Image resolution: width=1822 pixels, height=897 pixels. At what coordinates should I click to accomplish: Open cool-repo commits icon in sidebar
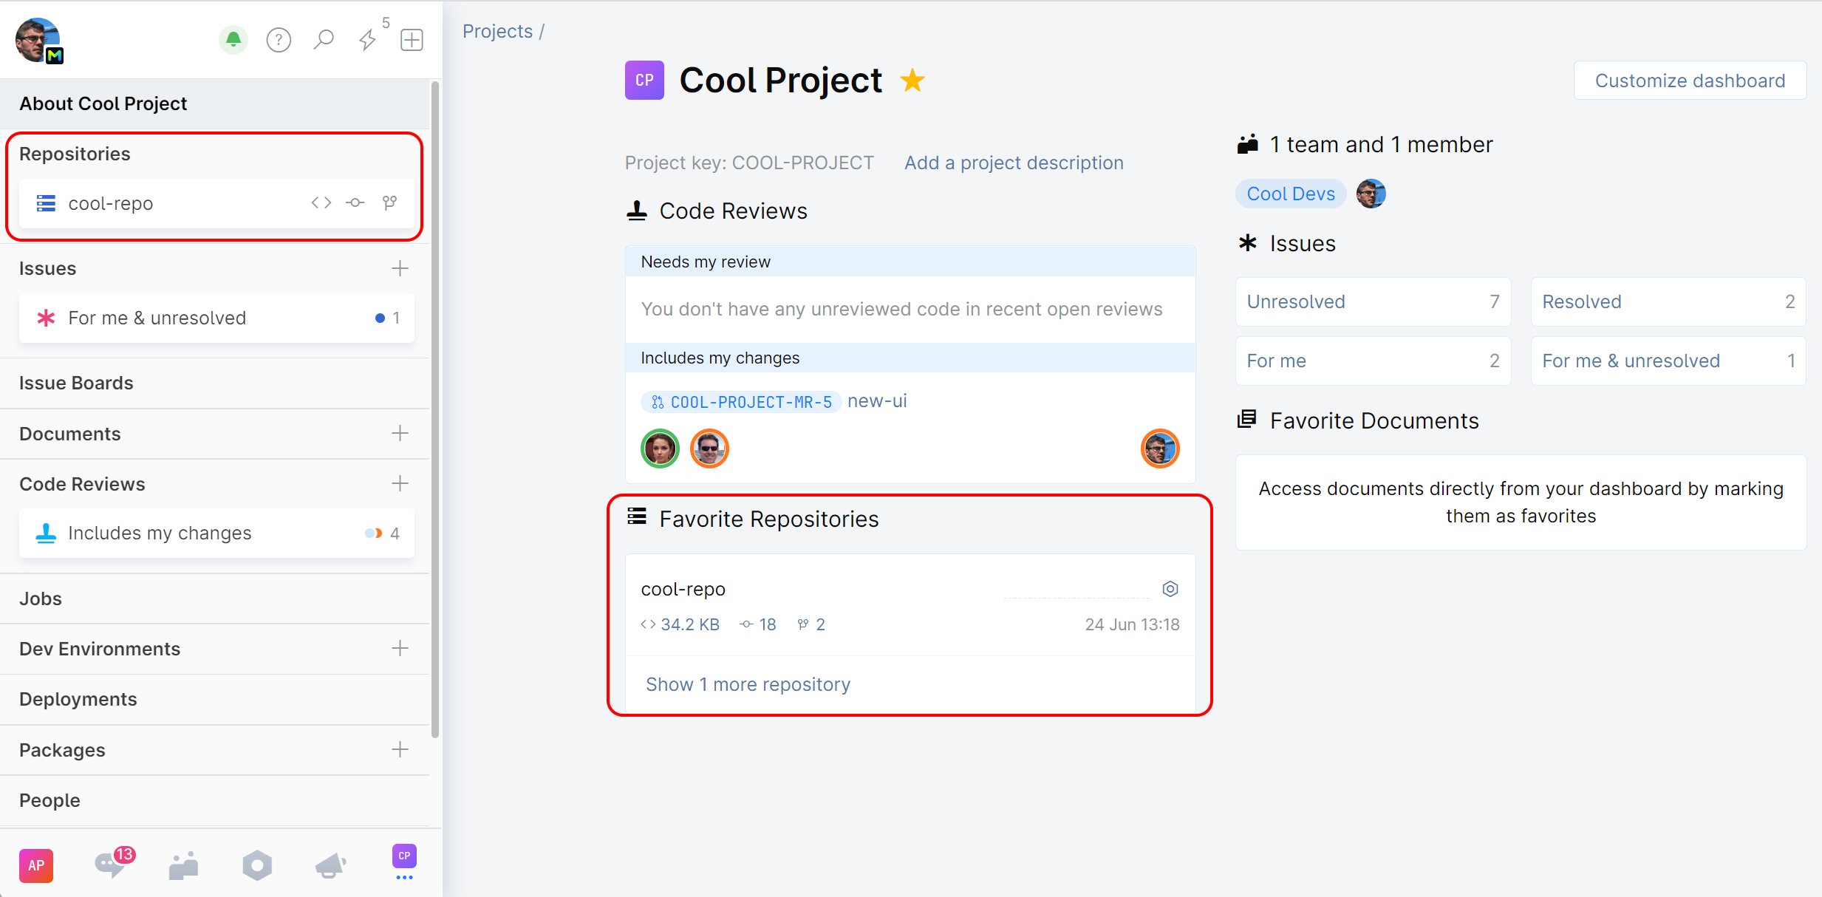355,202
